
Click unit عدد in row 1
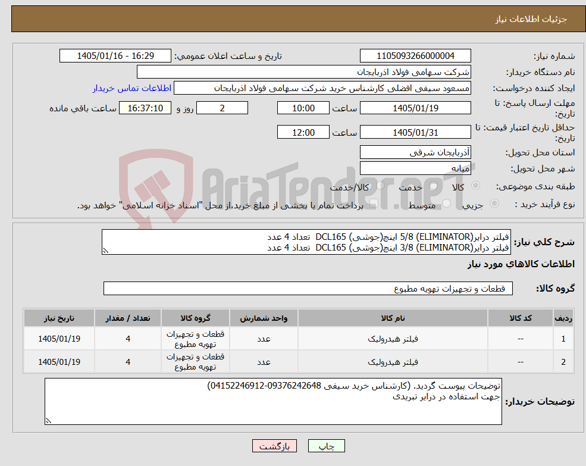pyautogui.click(x=264, y=339)
